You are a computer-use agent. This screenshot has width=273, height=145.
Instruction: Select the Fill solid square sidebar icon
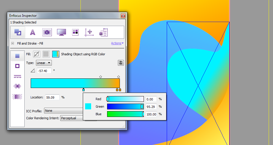(17, 56)
